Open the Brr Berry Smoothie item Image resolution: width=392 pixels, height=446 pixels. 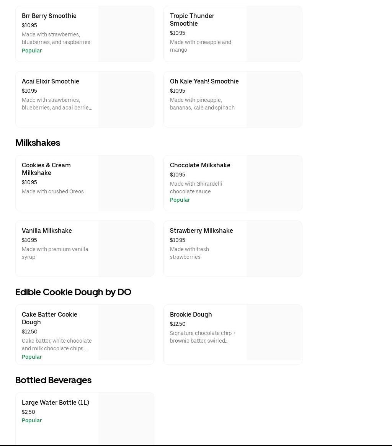49,16
